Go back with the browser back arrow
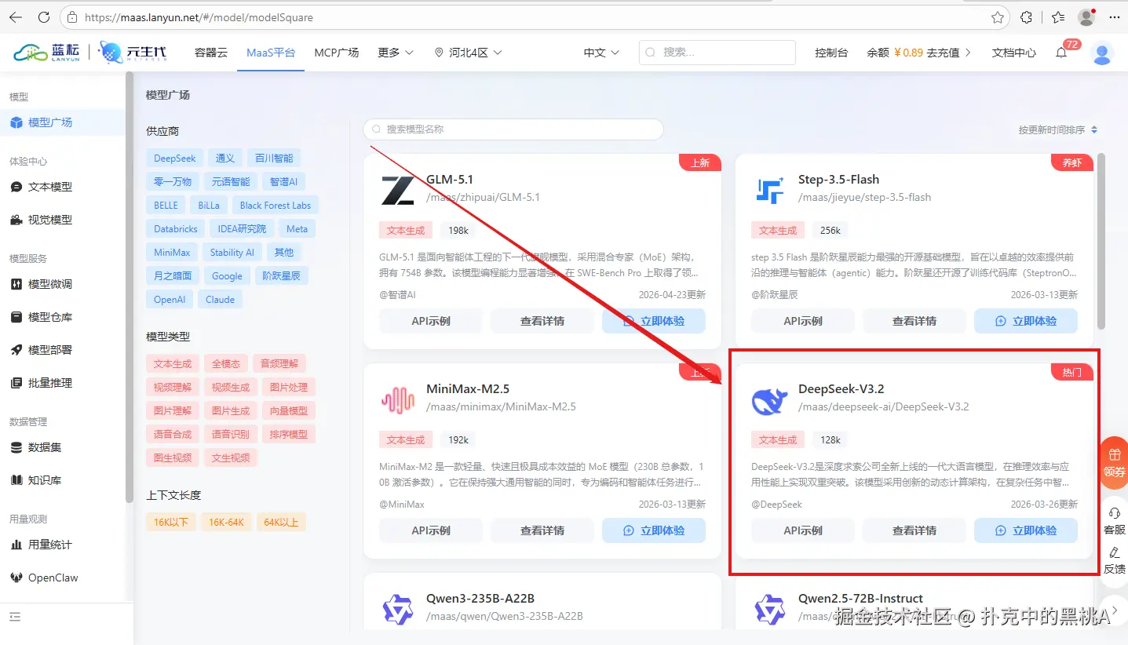 tap(16, 17)
